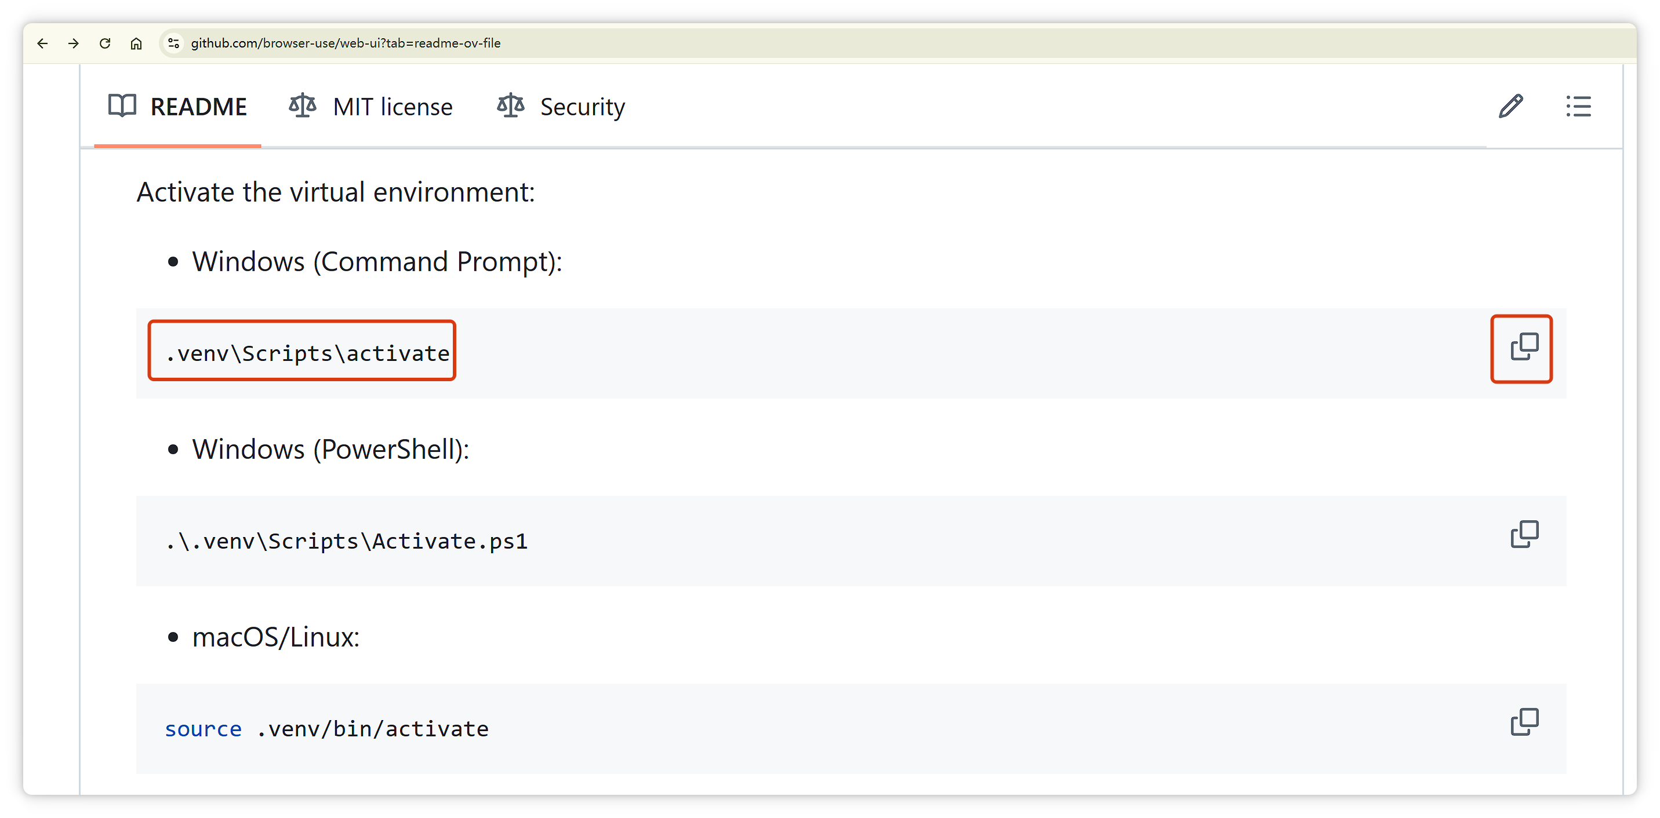Go back to the previous page
Image resolution: width=1660 pixels, height=818 pixels.
pyautogui.click(x=42, y=43)
